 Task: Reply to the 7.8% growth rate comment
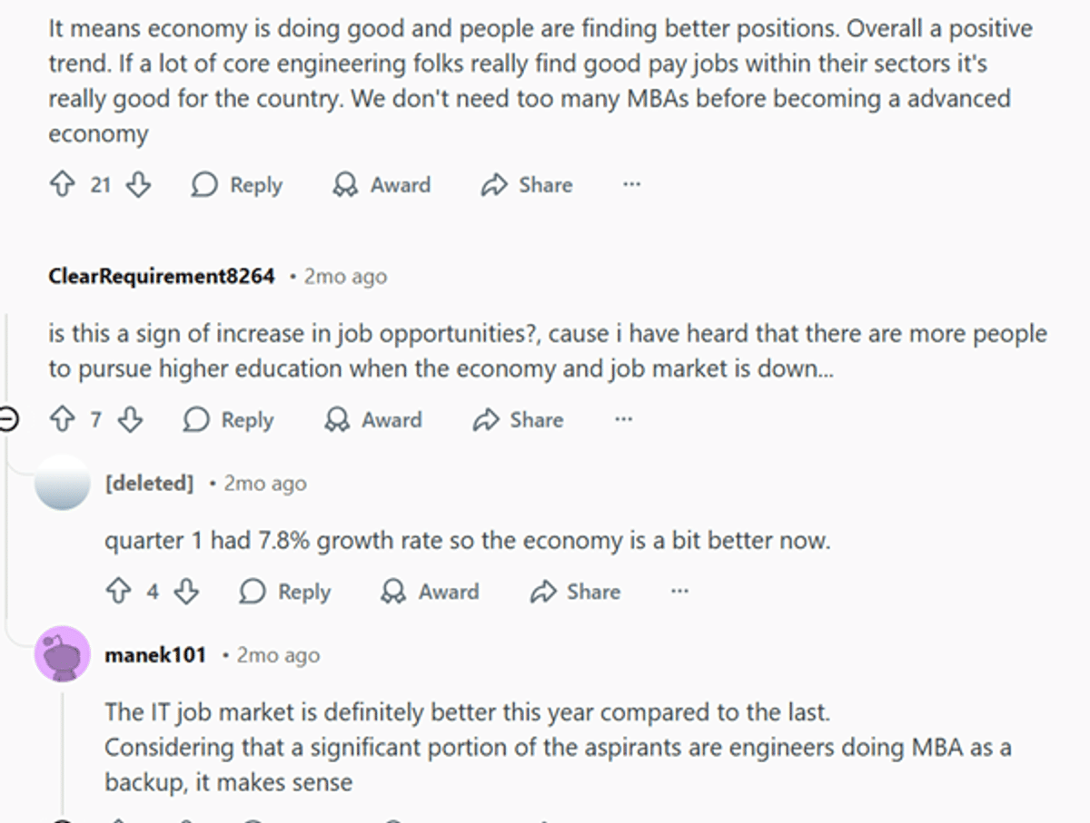pyautogui.click(x=285, y=591)
